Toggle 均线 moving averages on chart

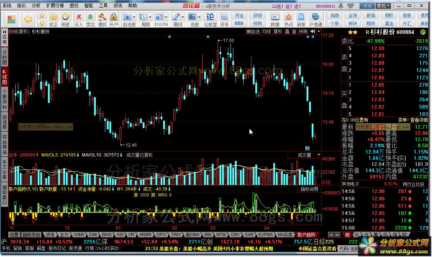pos(266,31)
